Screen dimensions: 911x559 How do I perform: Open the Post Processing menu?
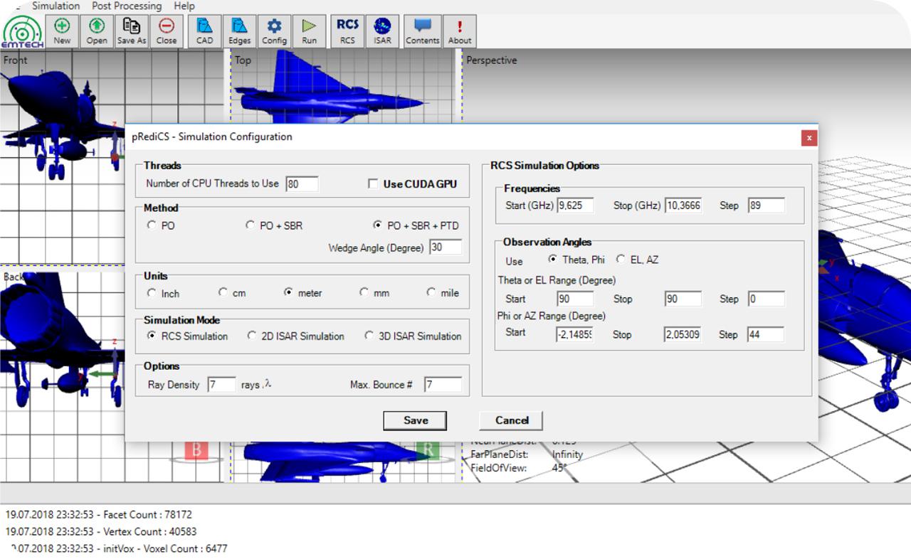point(127,6)
